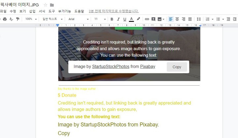The width and height of the screenshot is (238, 138).
Task: Click the print icon in toolbar
Action: 5,19
